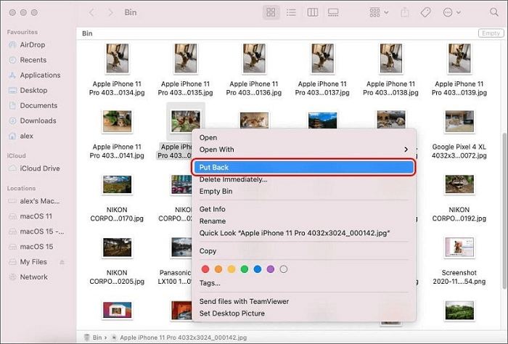
Task: Open the group-by dropdown in toolbar
Action: coord(379,13)
